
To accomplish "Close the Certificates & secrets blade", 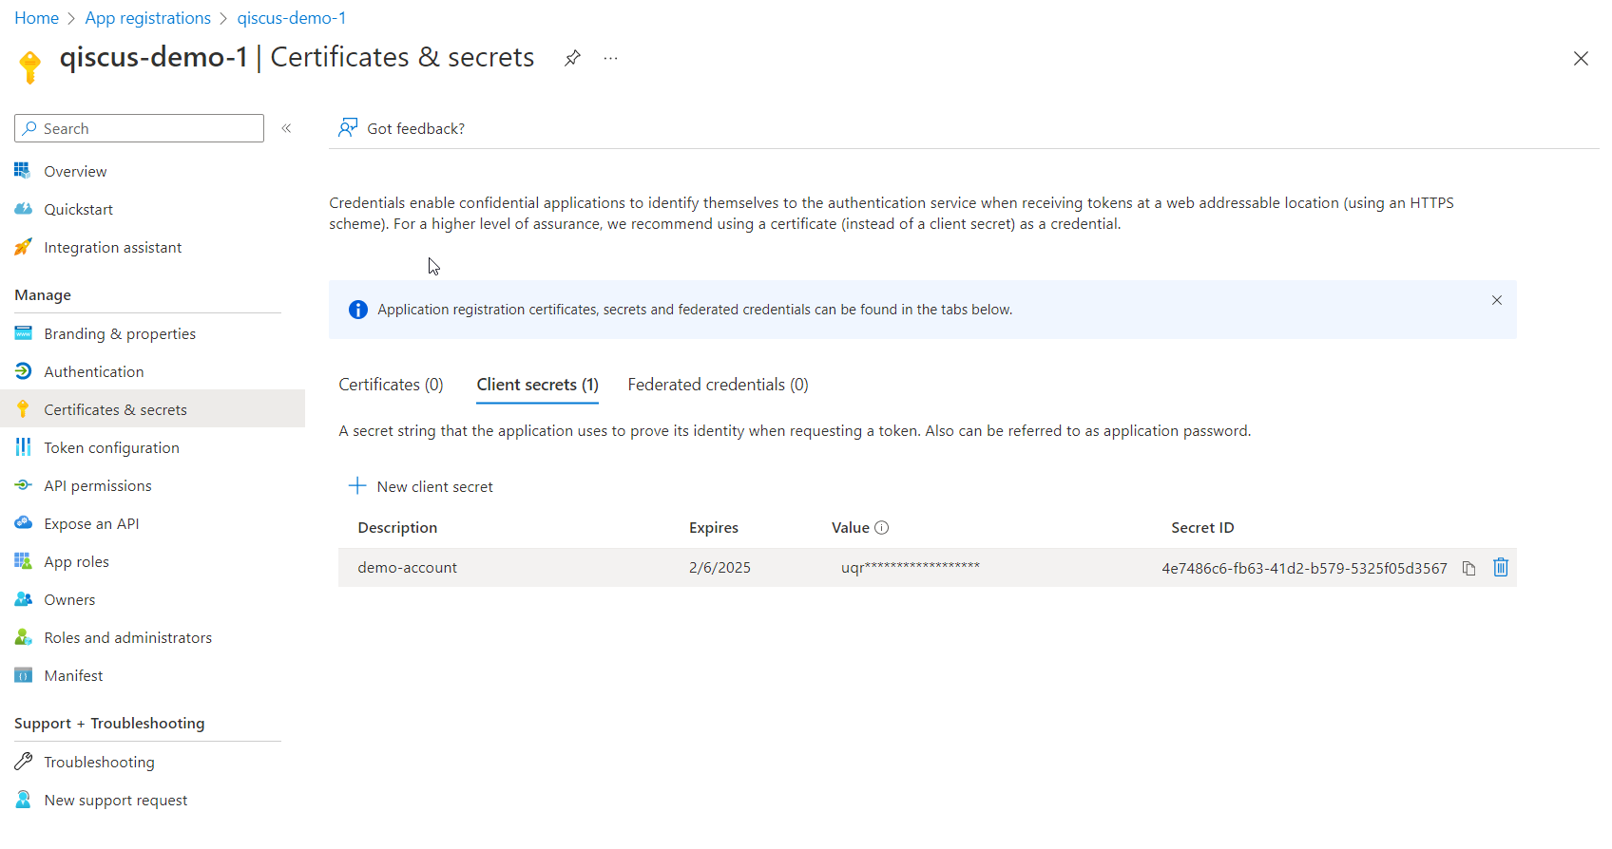I will point(1581,59).
